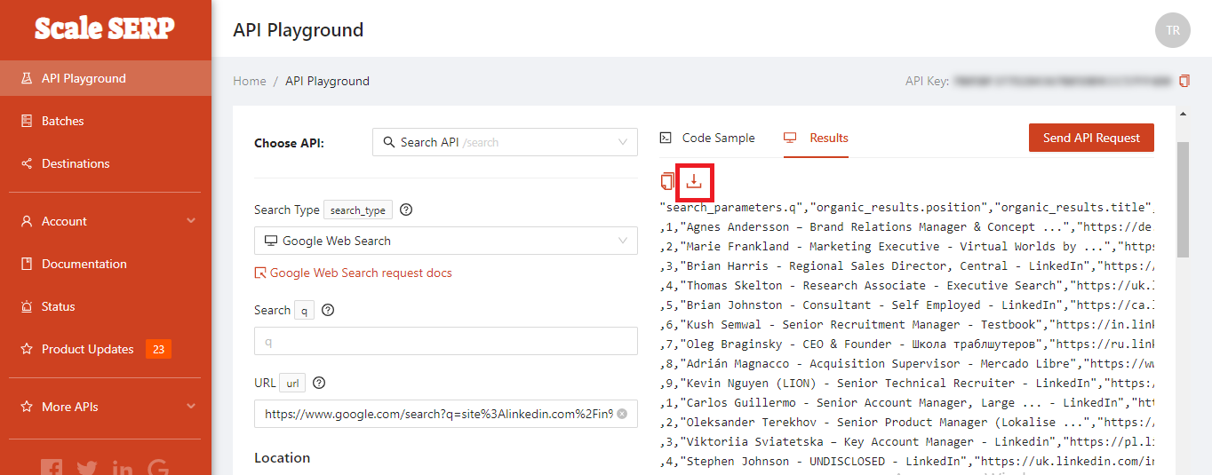The image size is (1212, 475).
Task: Click the CSV header row of results
Action: (x=906, y=208)
